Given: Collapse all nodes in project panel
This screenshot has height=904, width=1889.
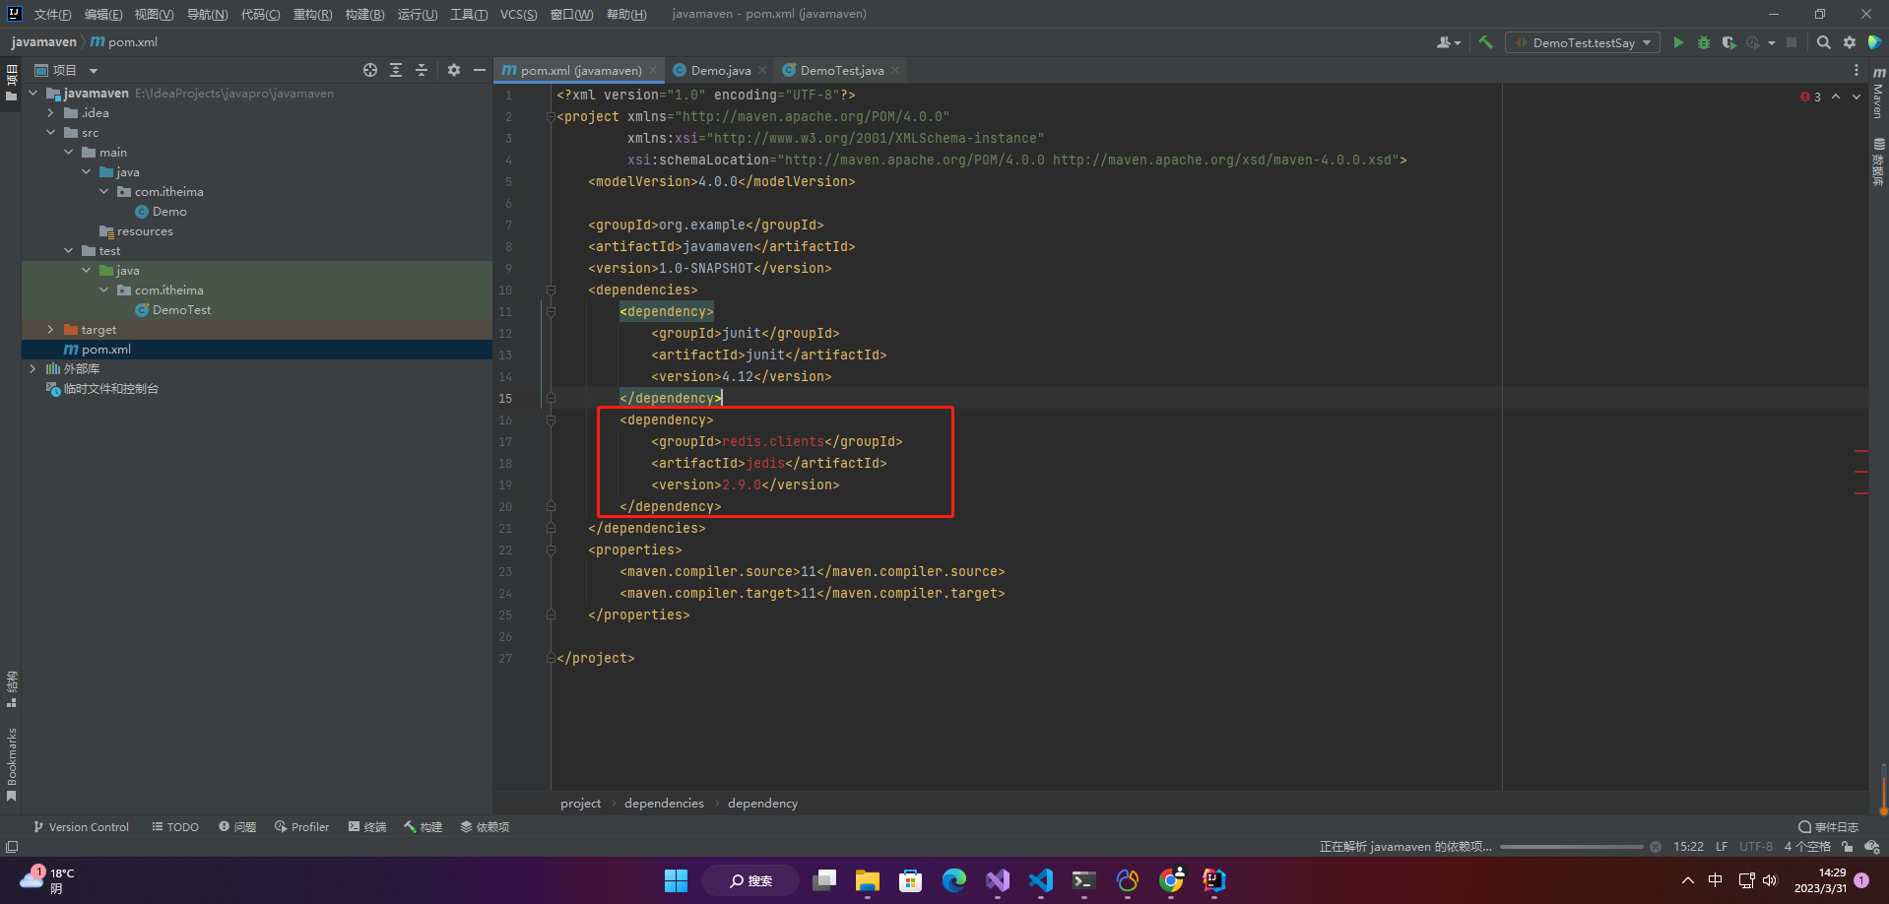Looking at the screenshot, I should (422, 70).
